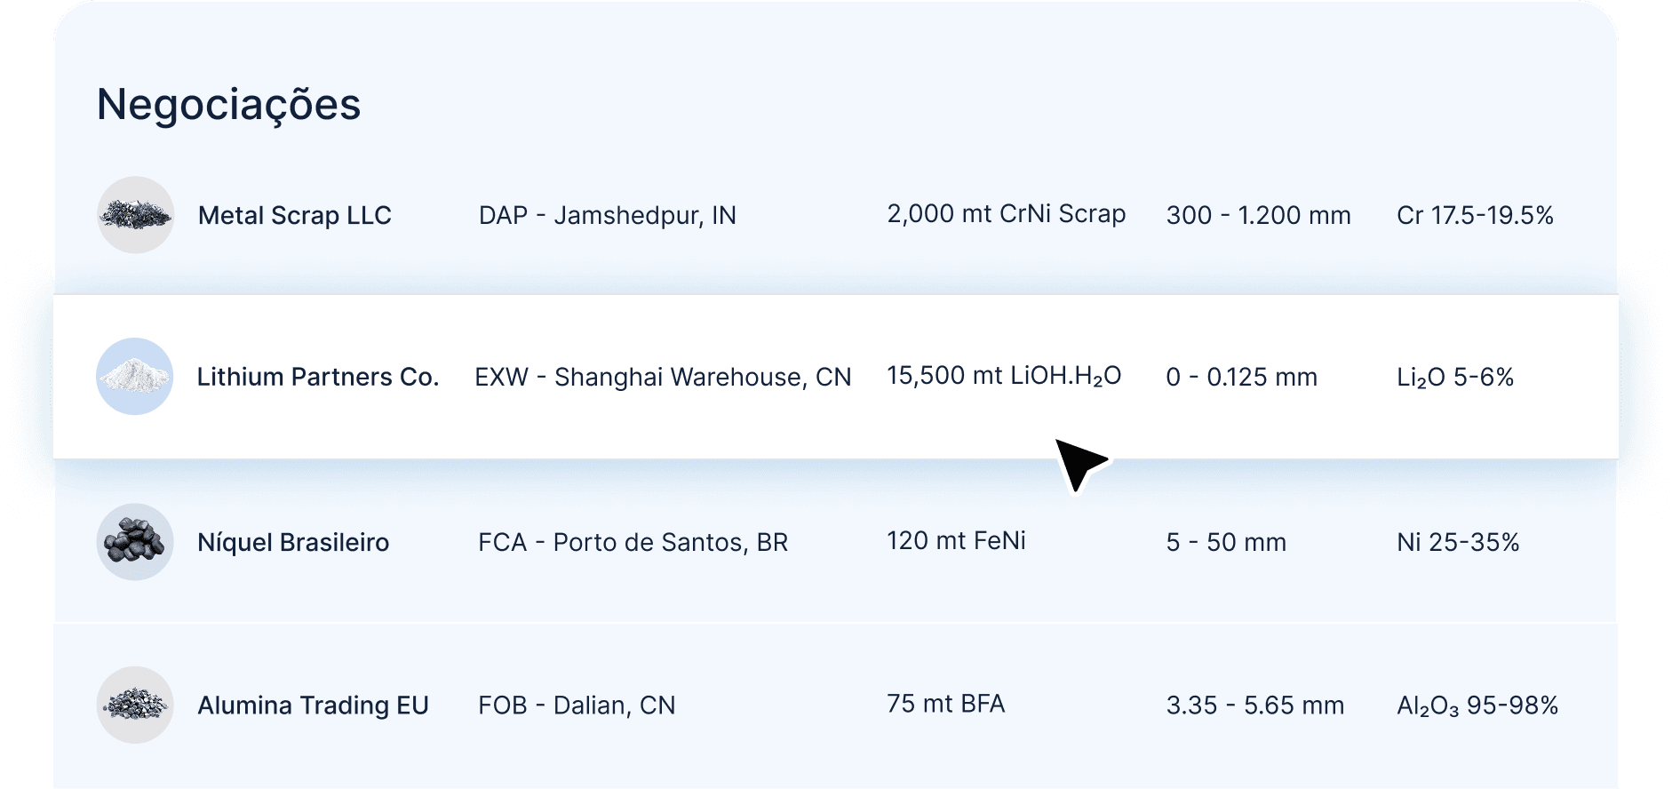1672x789 pixels.
Task: Click the Níquel Brasileiro nuggets icon
Action: point(135,542)
